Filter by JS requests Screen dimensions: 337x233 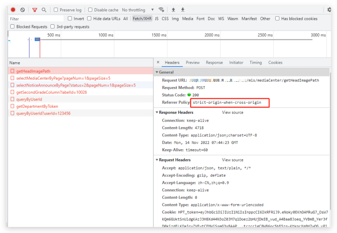(157, 19)
